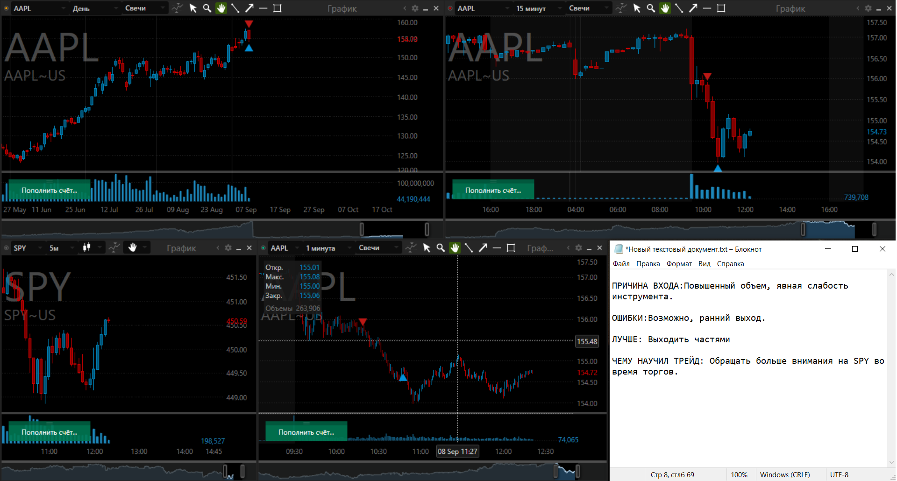Toggle link indicator dot on AAPL 15-minute chart

coord(450,8)
